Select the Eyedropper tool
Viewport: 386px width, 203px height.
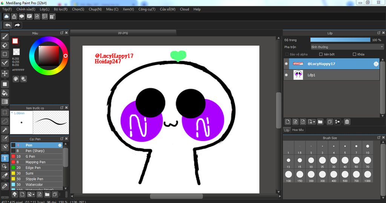[5, 186]
